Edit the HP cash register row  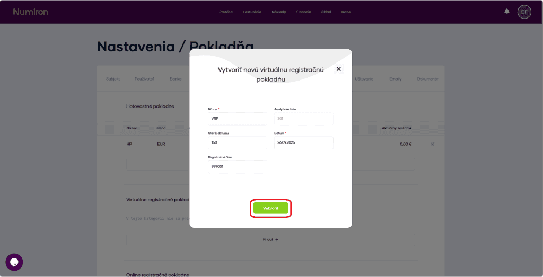click(x=432, y=144)
